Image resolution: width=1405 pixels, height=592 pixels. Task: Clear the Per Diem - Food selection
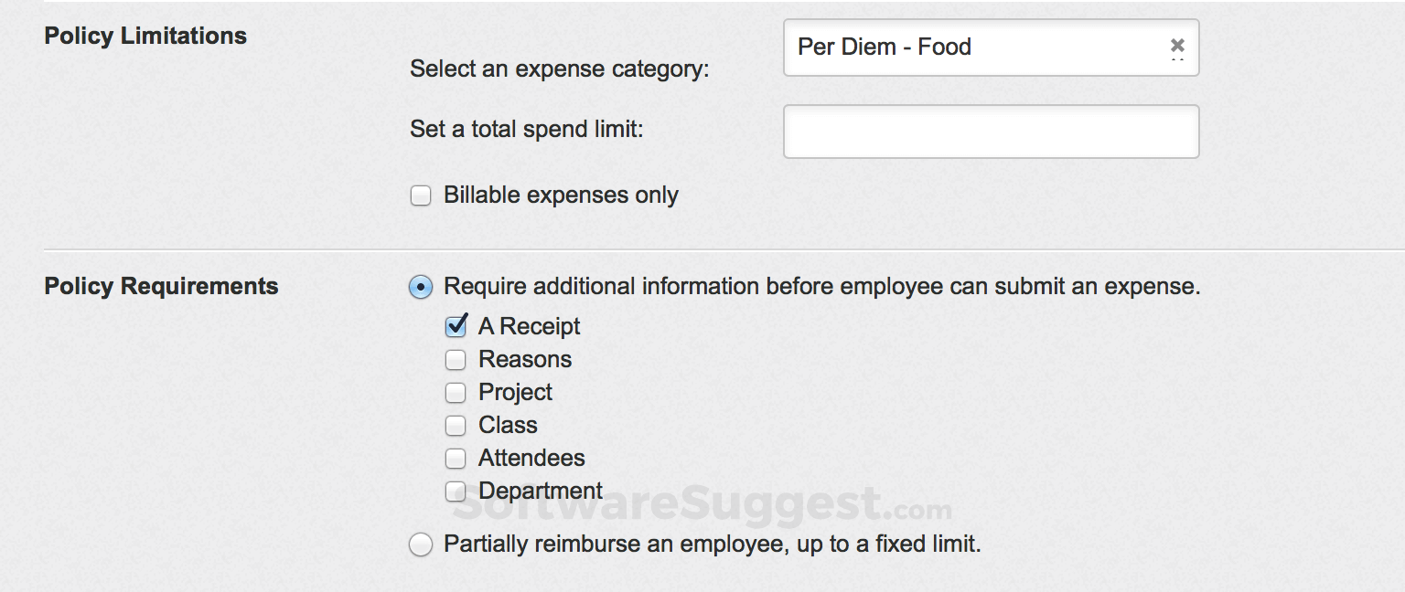coord(1177,46)
